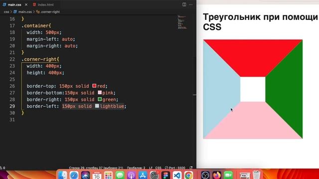Image resolution: width=319 pixels, height=179 pixels.
Task: Click the minimized window thumbnail in Dock
Action: [x=244, y=176]
